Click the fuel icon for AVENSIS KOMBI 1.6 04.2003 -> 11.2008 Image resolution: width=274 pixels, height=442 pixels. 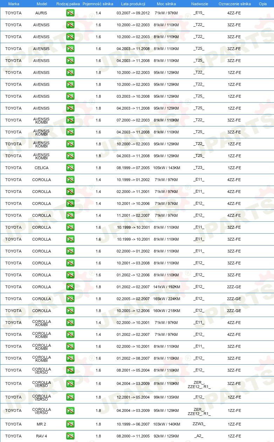(70, 132)
